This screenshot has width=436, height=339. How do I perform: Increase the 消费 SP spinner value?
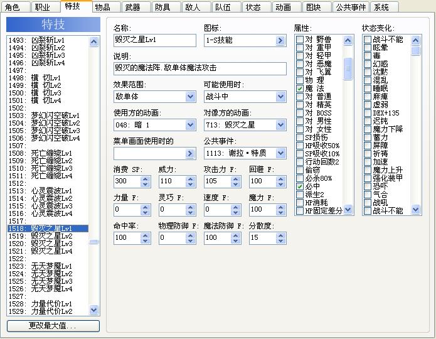[x=145, y=179]
